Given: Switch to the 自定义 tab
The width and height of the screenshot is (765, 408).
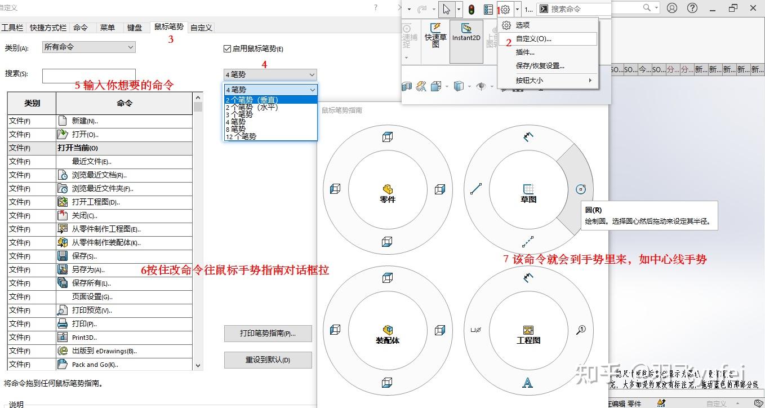Looking at the screenshot, I should coord(201,28).
